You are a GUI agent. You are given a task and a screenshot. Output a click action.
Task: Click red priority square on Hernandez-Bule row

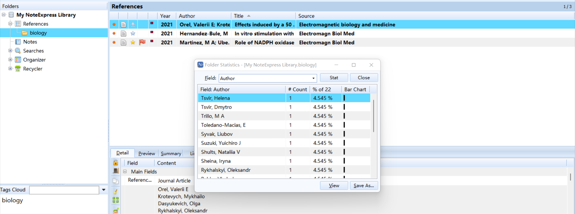[152, 32]
